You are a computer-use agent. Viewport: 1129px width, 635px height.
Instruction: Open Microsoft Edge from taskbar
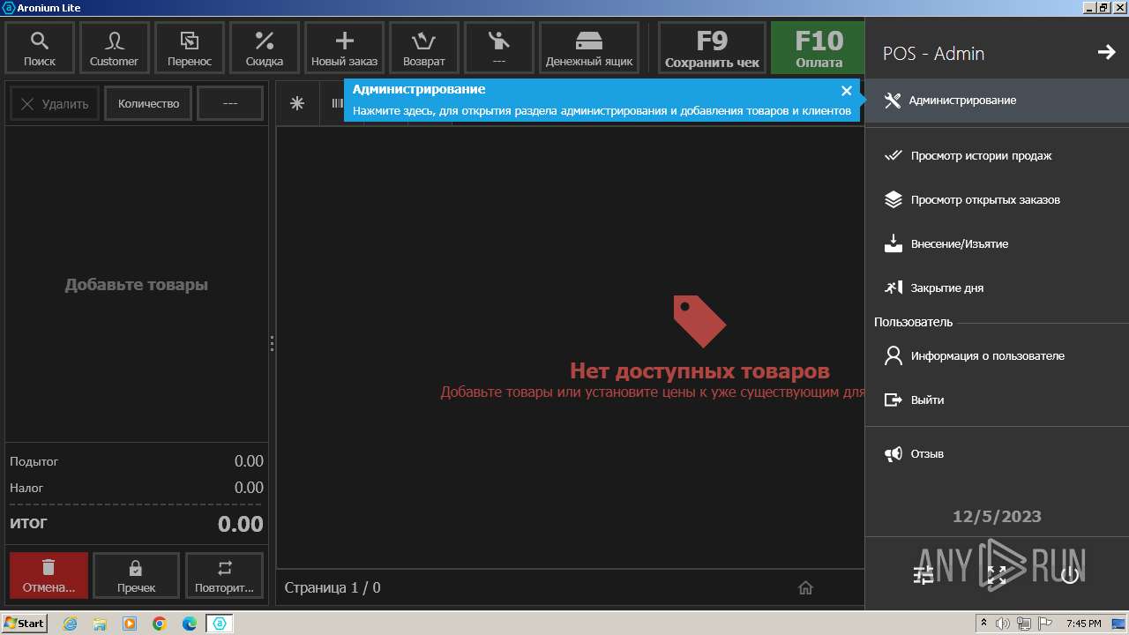(x=190, y=624)
